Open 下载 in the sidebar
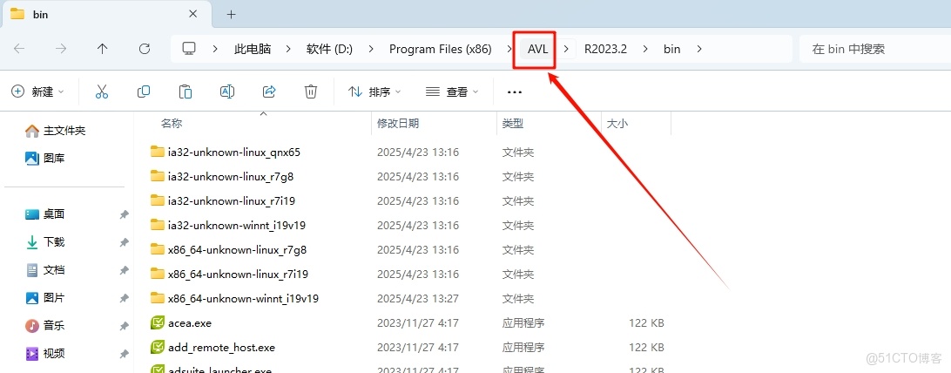 point(45,242)
